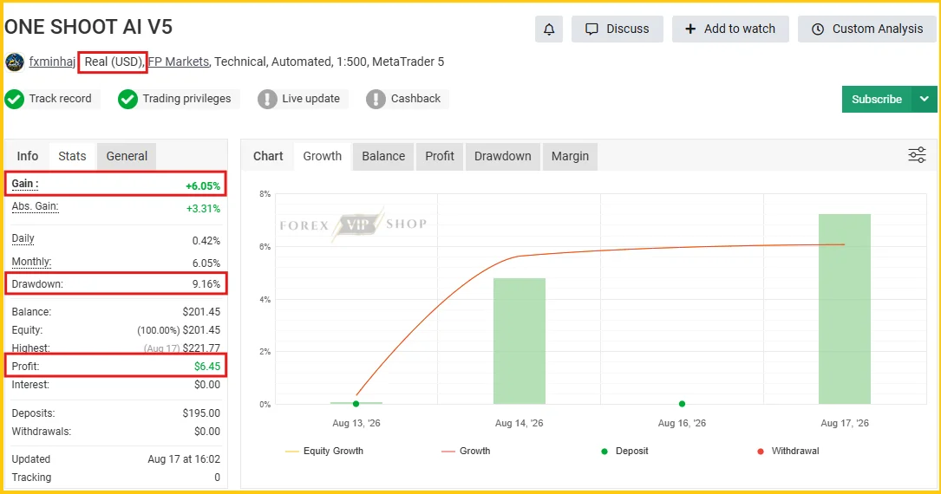Viewport: 941px width, 494px height.
Task: Switch to the Stats tab
Action: (x=72, y=156)
